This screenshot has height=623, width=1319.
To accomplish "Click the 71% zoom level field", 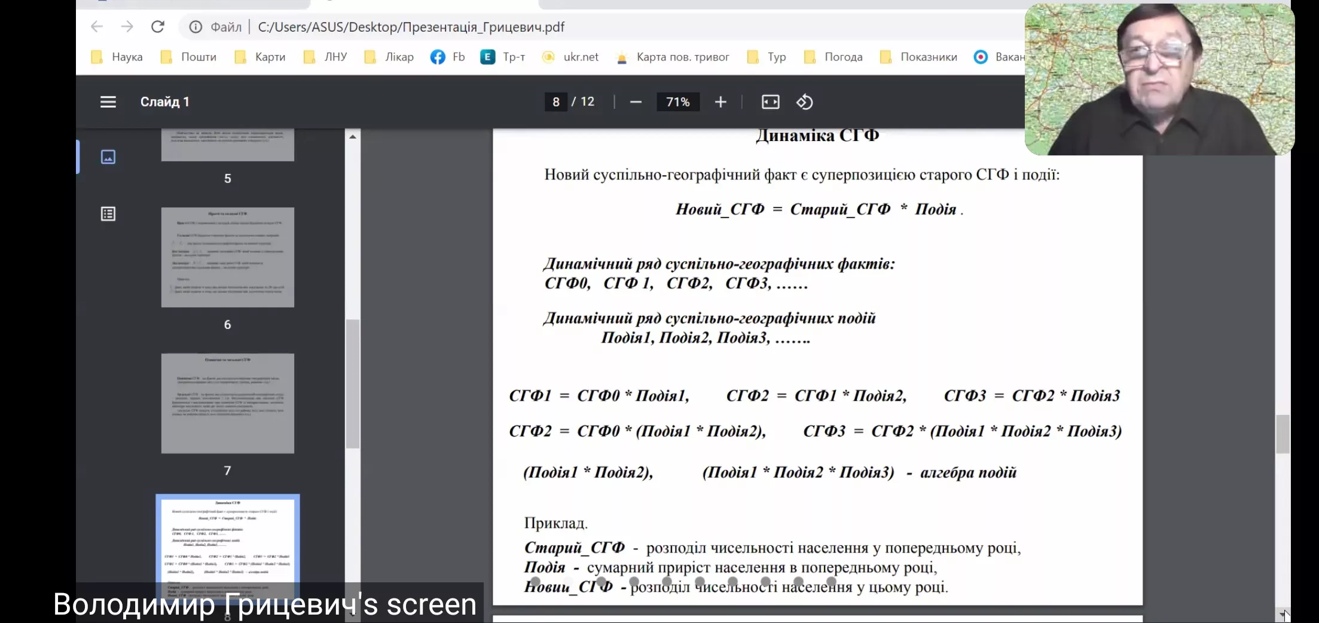I will (677, 102).
